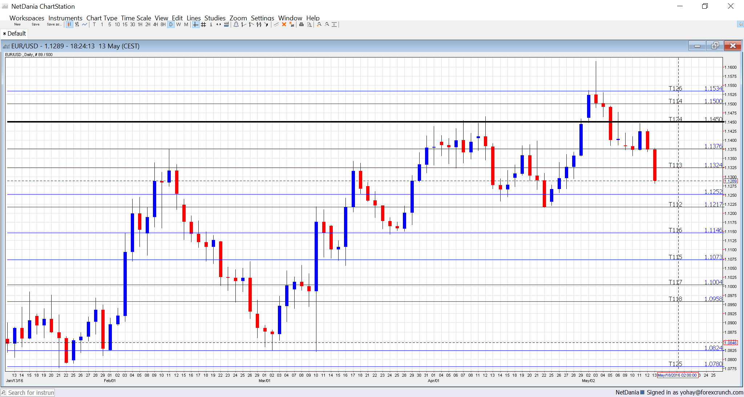
Task: Click the May/18/2016 date marker
Action: click(x=677, y=375)
